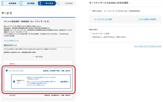
Task: Click the 月額980円 price text
Action: tap(64, 82)
